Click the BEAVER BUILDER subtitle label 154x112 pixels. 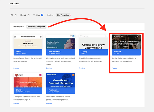(x=54, y=92)
